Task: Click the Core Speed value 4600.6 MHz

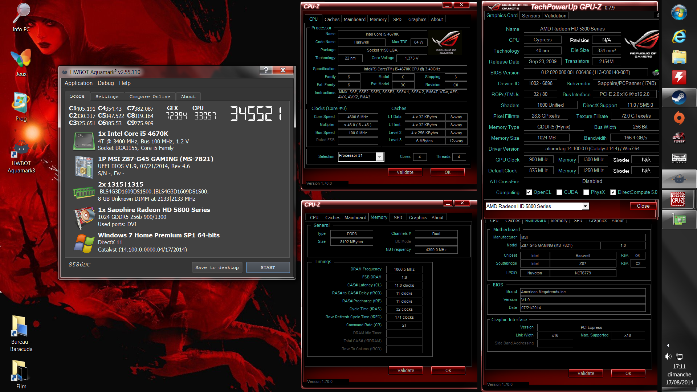Action: 357,117
